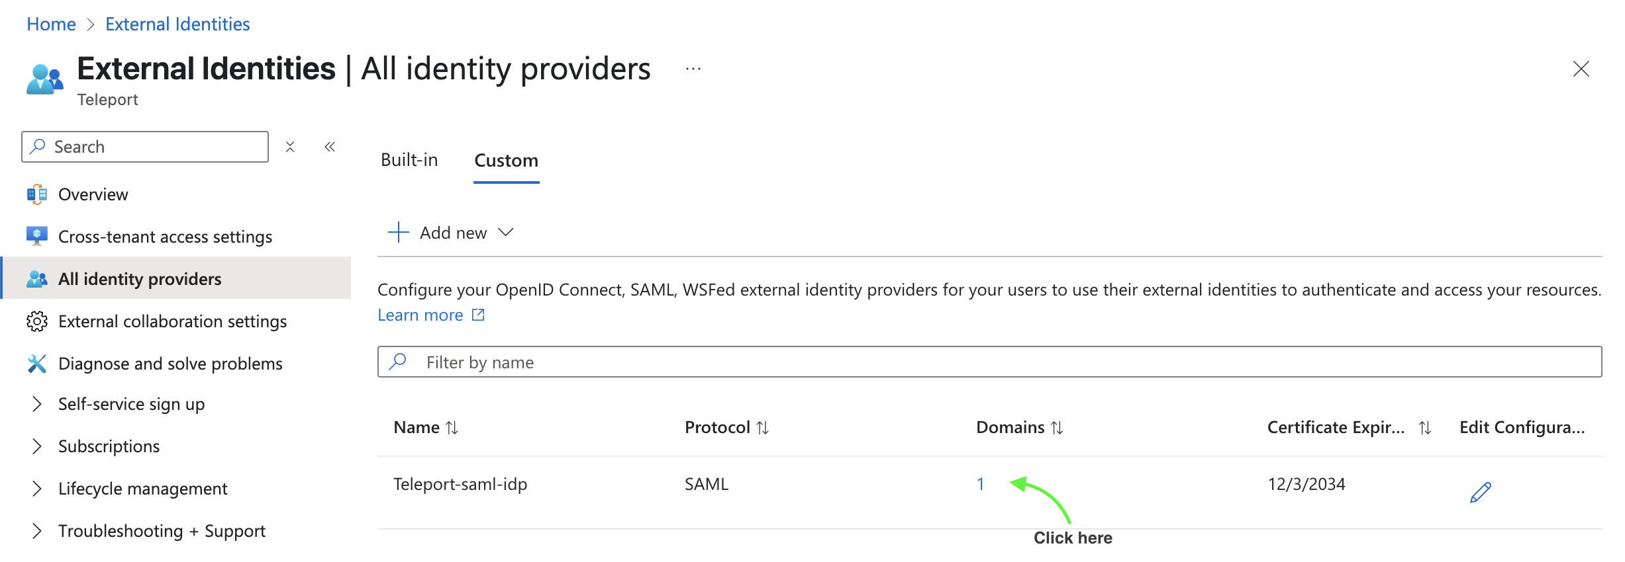Collapse the sidebar with the double chevron
Screen dimensions: 1625x562
tap(329, 146)
